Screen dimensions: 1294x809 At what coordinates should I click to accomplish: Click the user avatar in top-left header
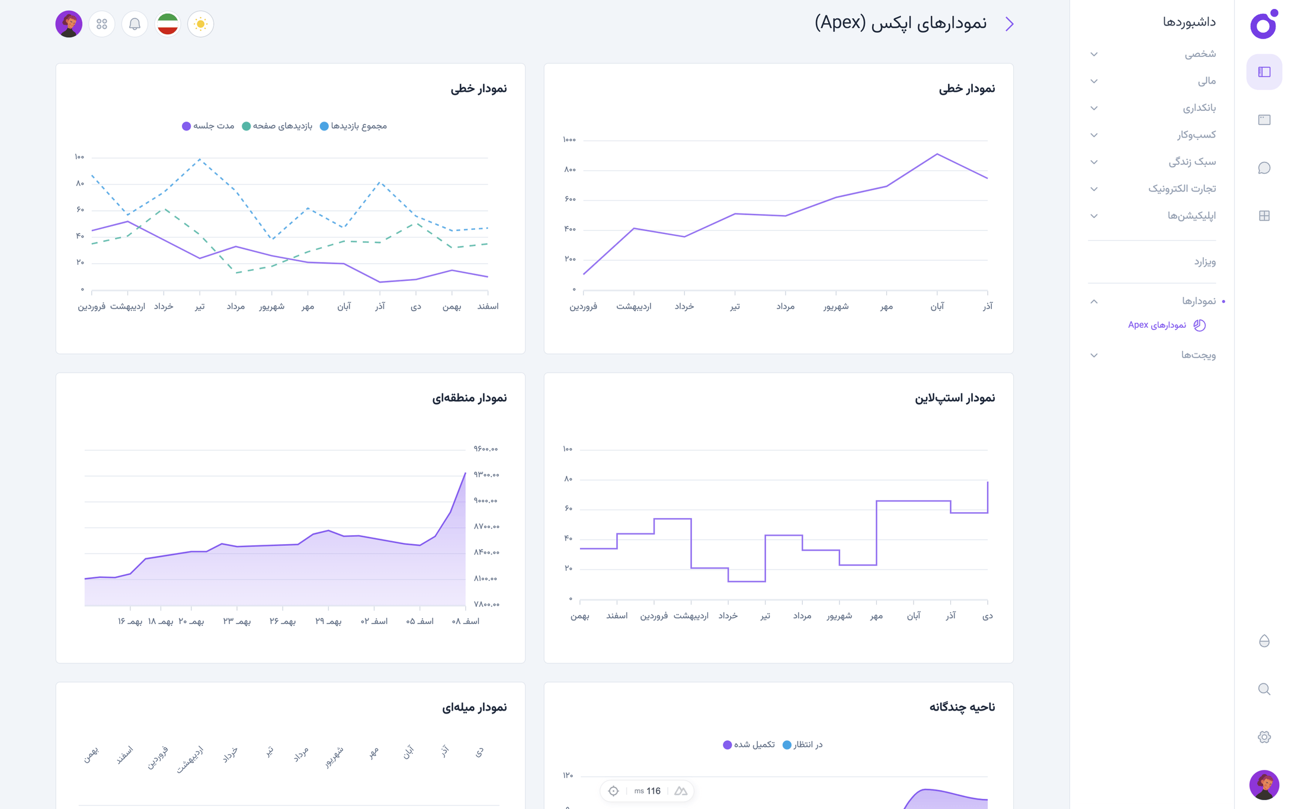click(69, 24)
